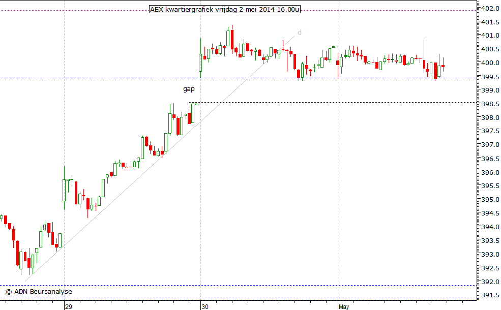501x310 pixels.
Task: Select the 399.0 price axis label
Action: 490,90
